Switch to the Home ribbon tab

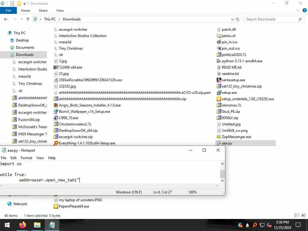[x=26, y=11]
